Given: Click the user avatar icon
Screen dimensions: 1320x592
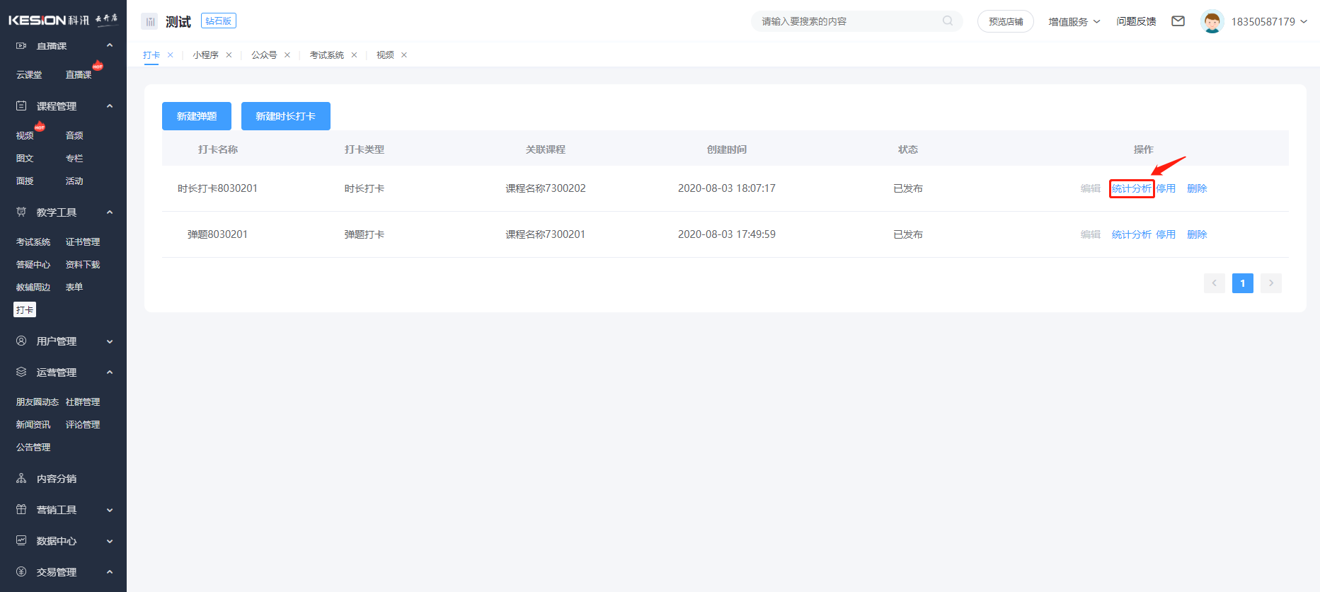Looking at the screenshot, I should (1212, 21).
